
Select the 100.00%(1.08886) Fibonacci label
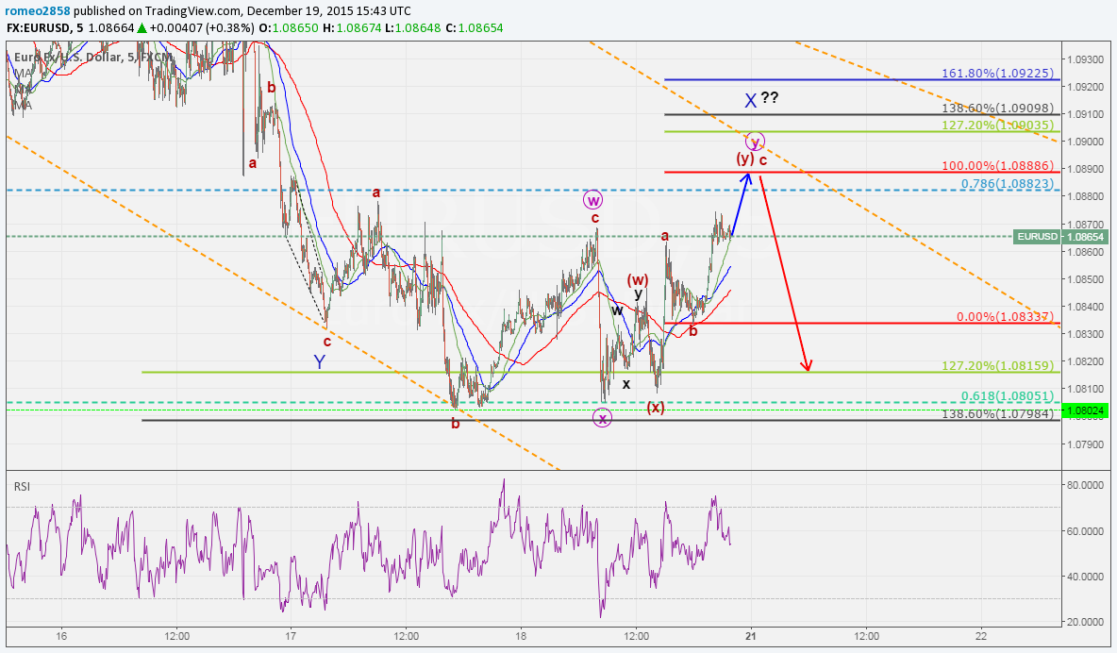click(x=997, y=165)
